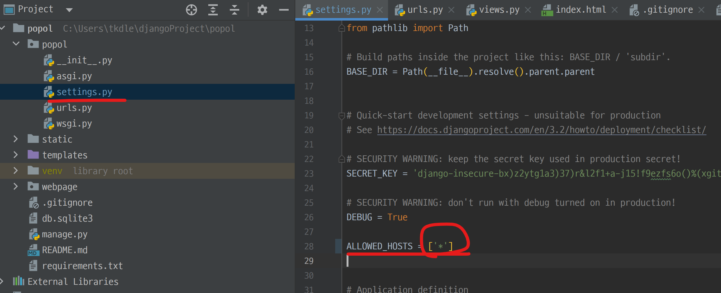Expand the templates folder
The height and width of the screenshot is (293, 721).
point(16,155)
